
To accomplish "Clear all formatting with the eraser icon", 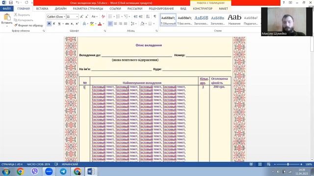I will pyautogui.click(x=103, y=17).
